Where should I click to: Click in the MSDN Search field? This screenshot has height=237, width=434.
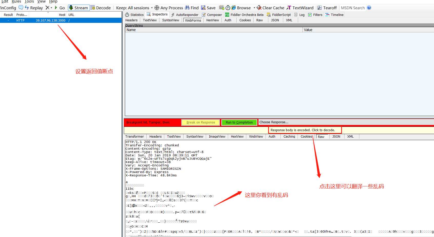coord(353,8)
